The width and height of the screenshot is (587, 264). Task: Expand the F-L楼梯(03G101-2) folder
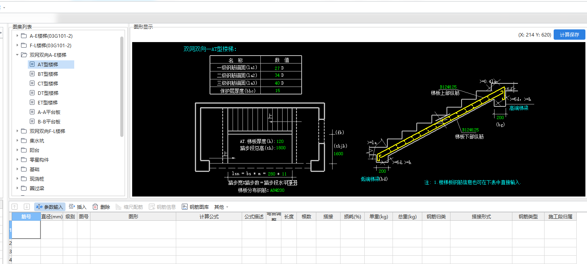(17, 45)
